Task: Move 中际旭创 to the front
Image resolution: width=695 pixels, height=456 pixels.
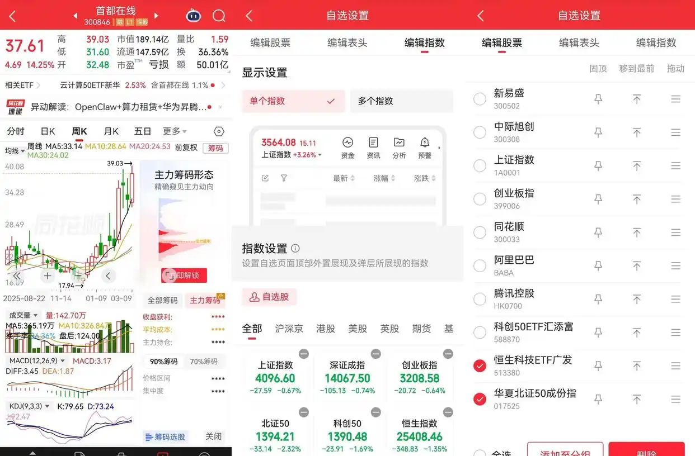Action: tap(637, 132)
